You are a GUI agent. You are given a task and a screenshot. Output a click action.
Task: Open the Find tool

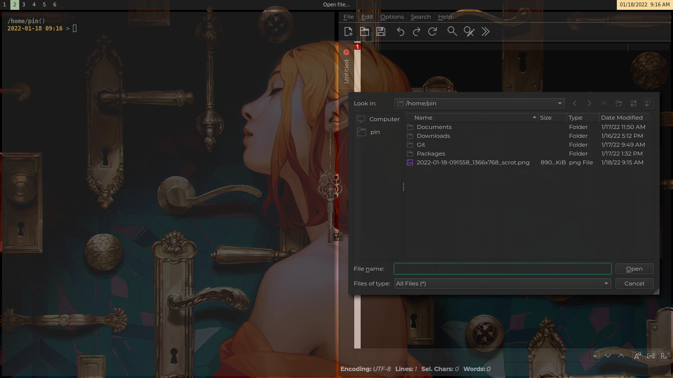coord(452,31)
